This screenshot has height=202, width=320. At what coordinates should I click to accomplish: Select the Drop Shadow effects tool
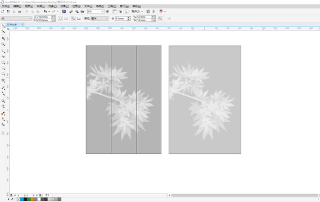tap(3, 101)
